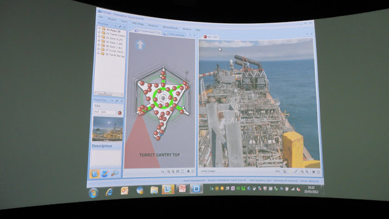Select the orange highlighted properties view icon
This screenshot has height=219, width=389.
(x=95, y=174)
